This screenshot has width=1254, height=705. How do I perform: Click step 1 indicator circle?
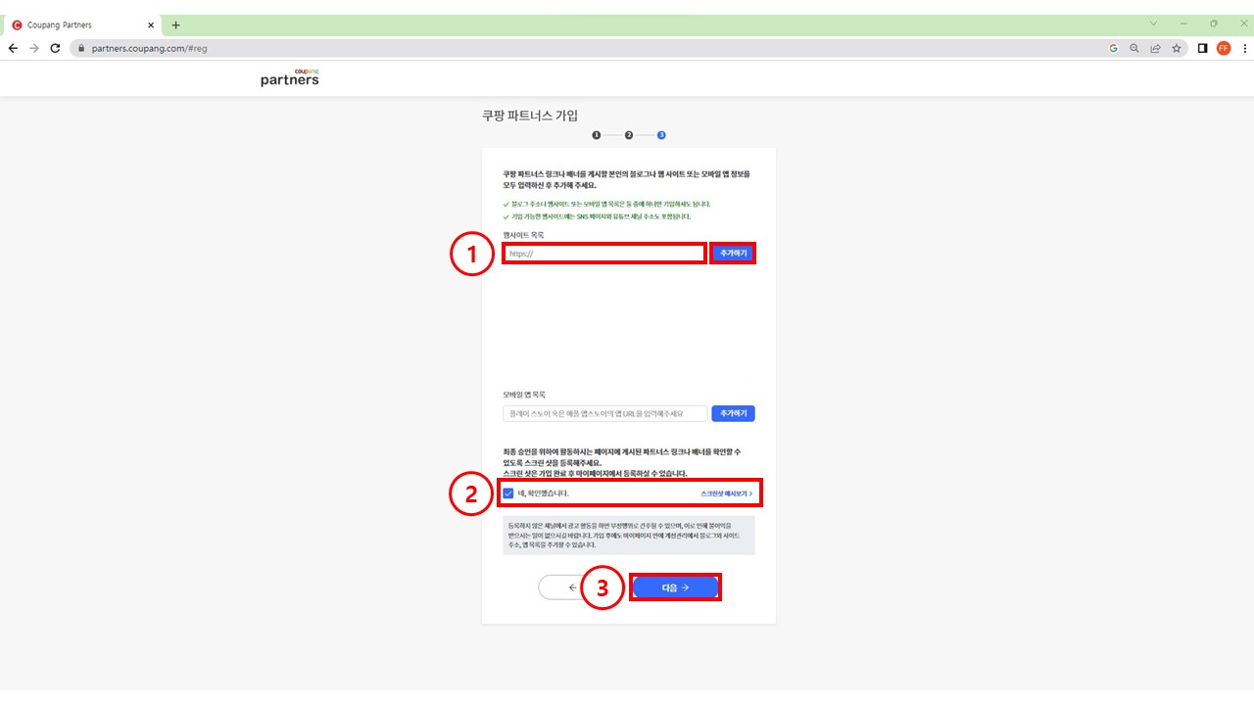[596, 135]
